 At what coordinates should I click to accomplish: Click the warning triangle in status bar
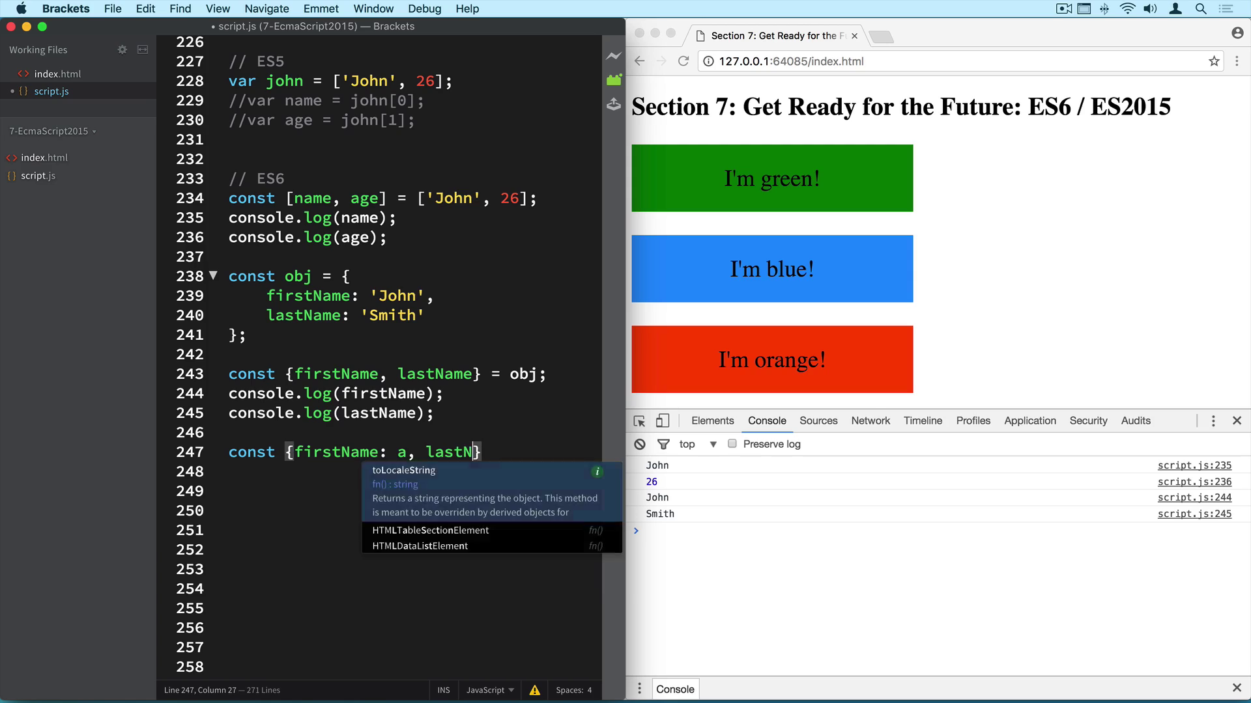tap(534, 690)
